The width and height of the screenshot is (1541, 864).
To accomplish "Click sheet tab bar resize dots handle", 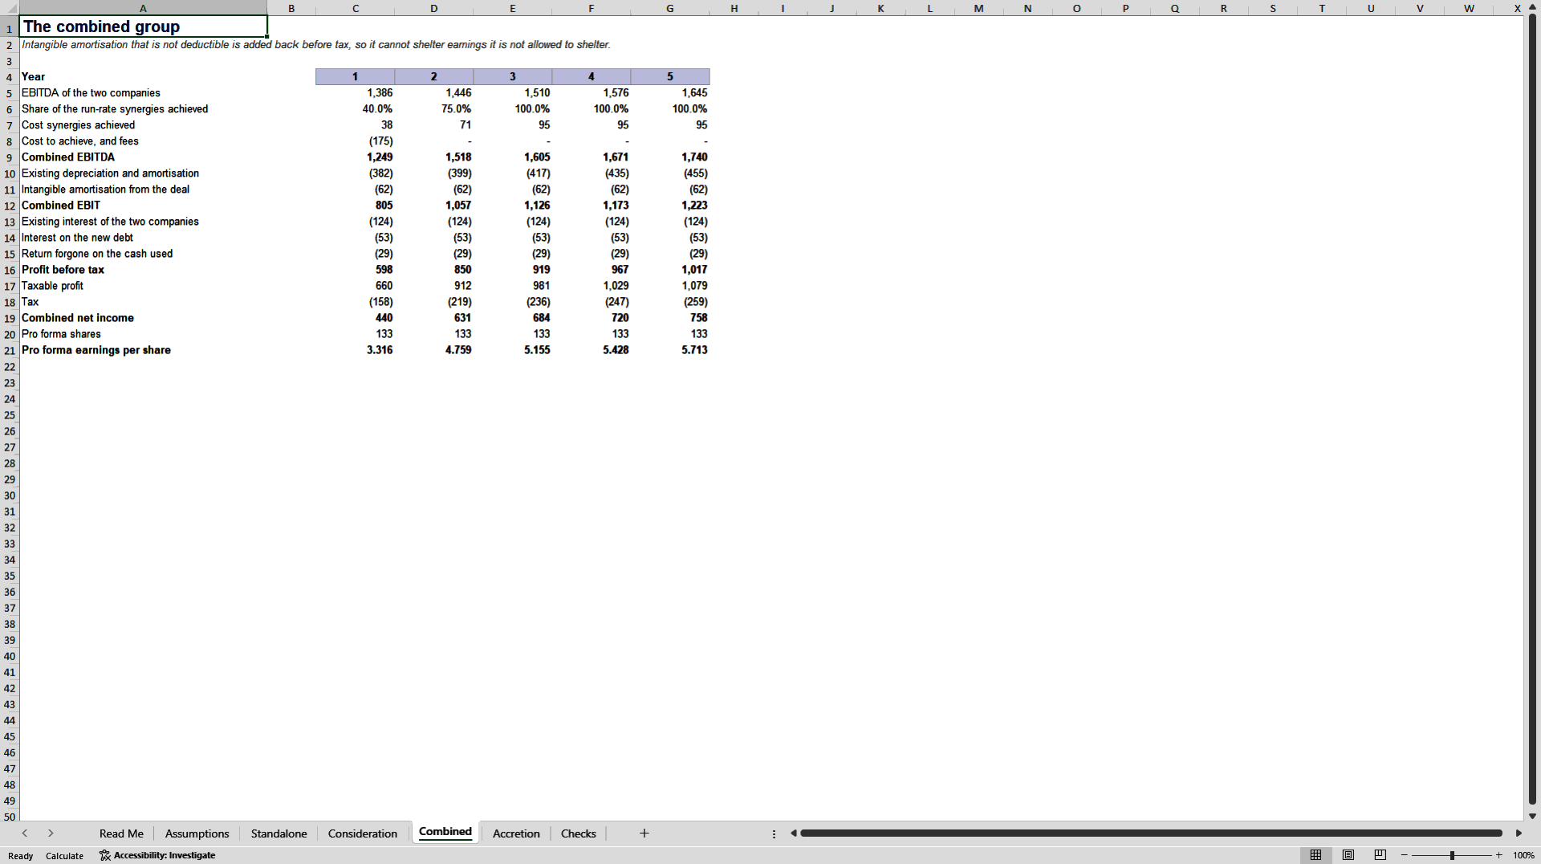I will [774, 833].
